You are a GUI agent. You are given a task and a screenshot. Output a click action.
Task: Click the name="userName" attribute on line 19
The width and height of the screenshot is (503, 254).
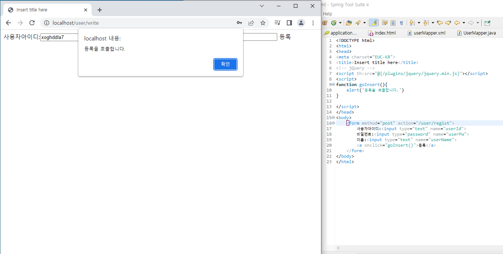435,140
